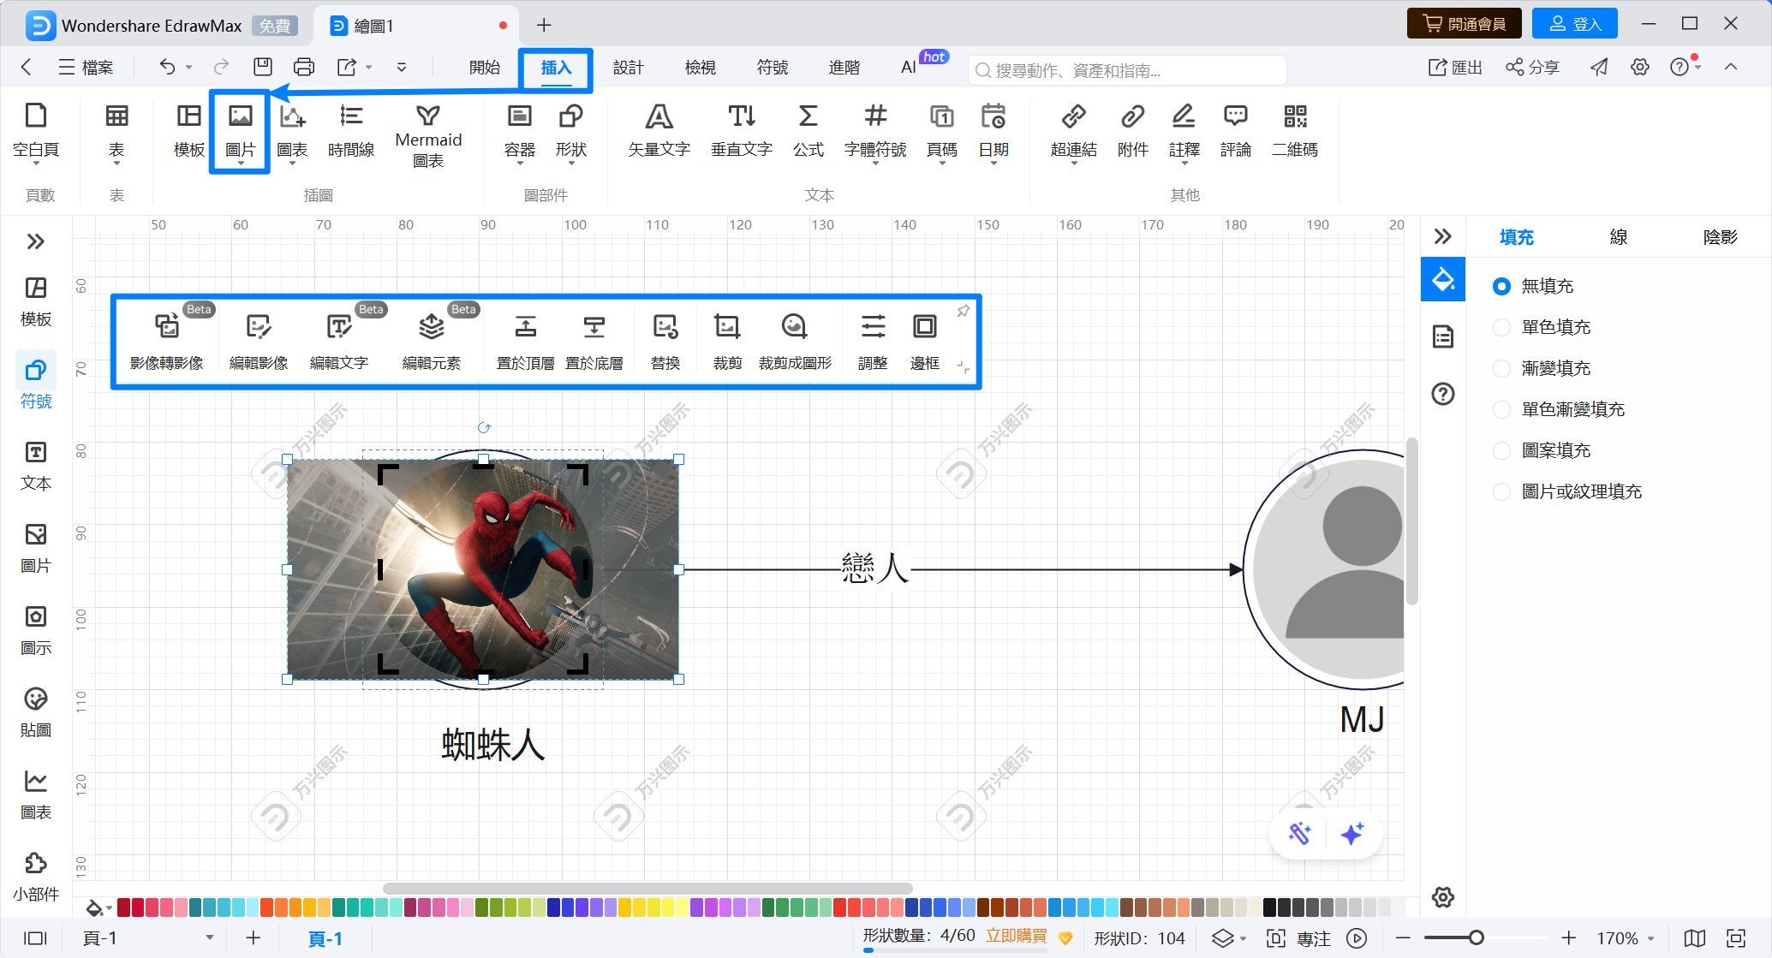Screen dimensions: 1772x958
Task: Add a 時間線 timeline
Action: pos(351,131)
